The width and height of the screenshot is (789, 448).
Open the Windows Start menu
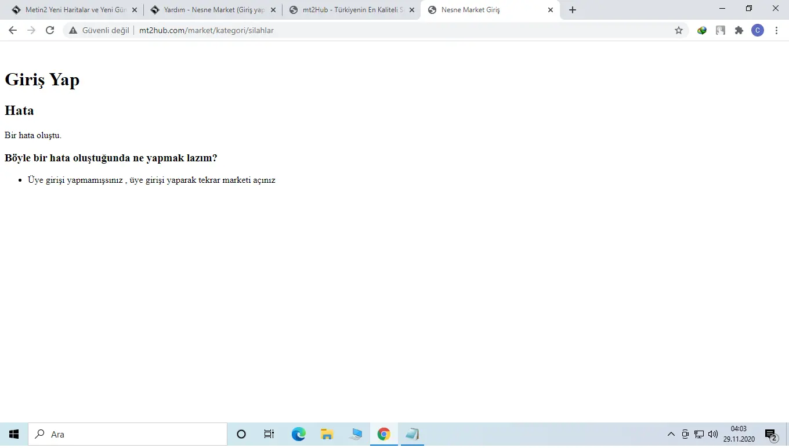pyautogui.click(x=14, y=434)
